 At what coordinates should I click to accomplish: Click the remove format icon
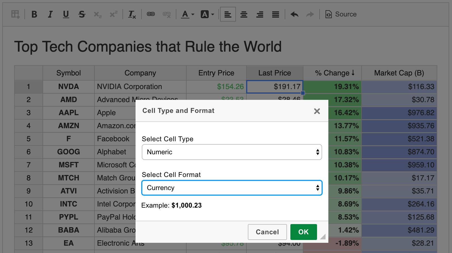(x=132, y=14)
